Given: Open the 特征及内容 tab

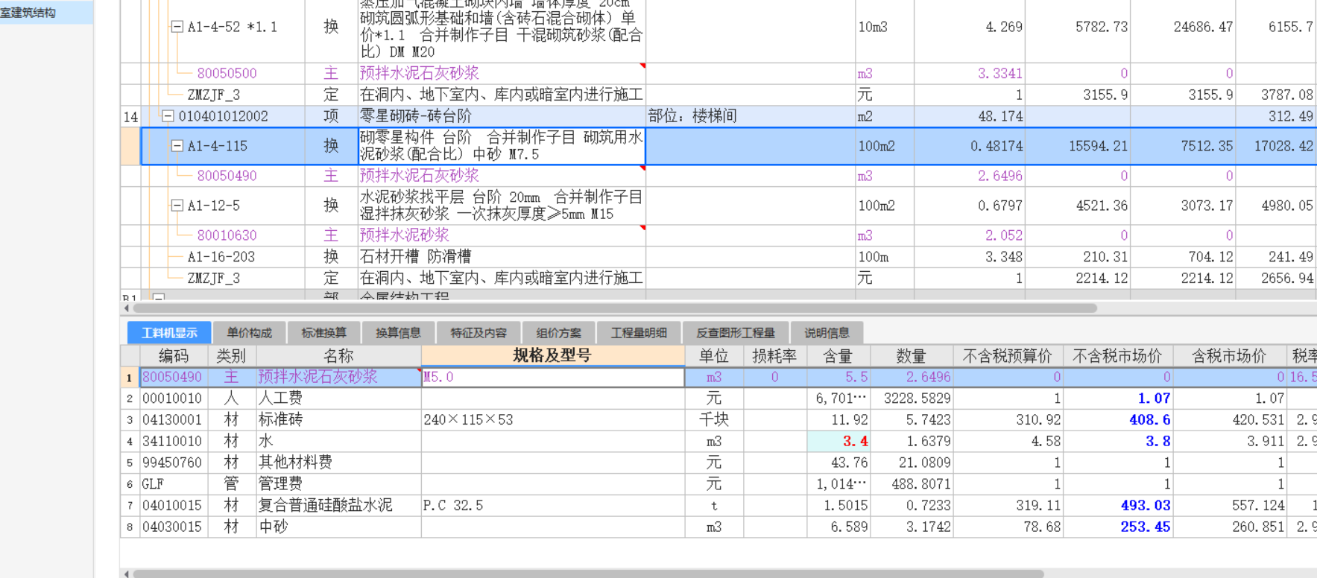Looking at the screenshot, I should (x=479, y=333).
